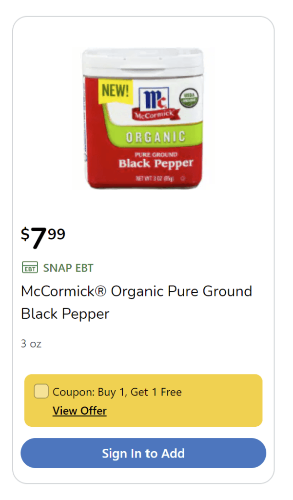Click the dollar sign in the price
The width and height of the screenshot is (293, 500).
(x=25, y=234)
